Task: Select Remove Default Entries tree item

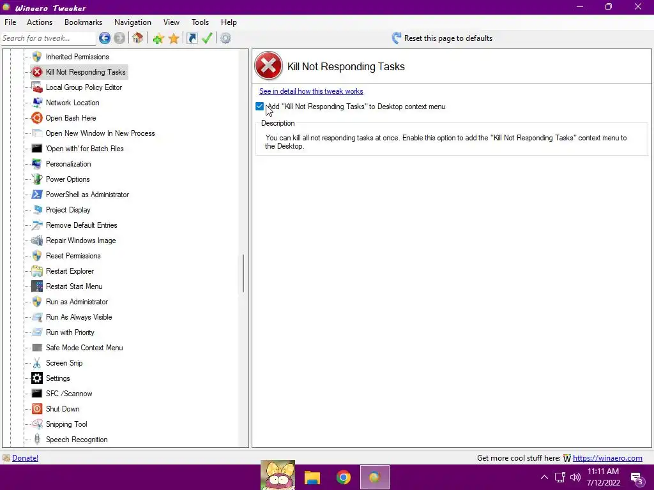Action: [x=81, y=225]
